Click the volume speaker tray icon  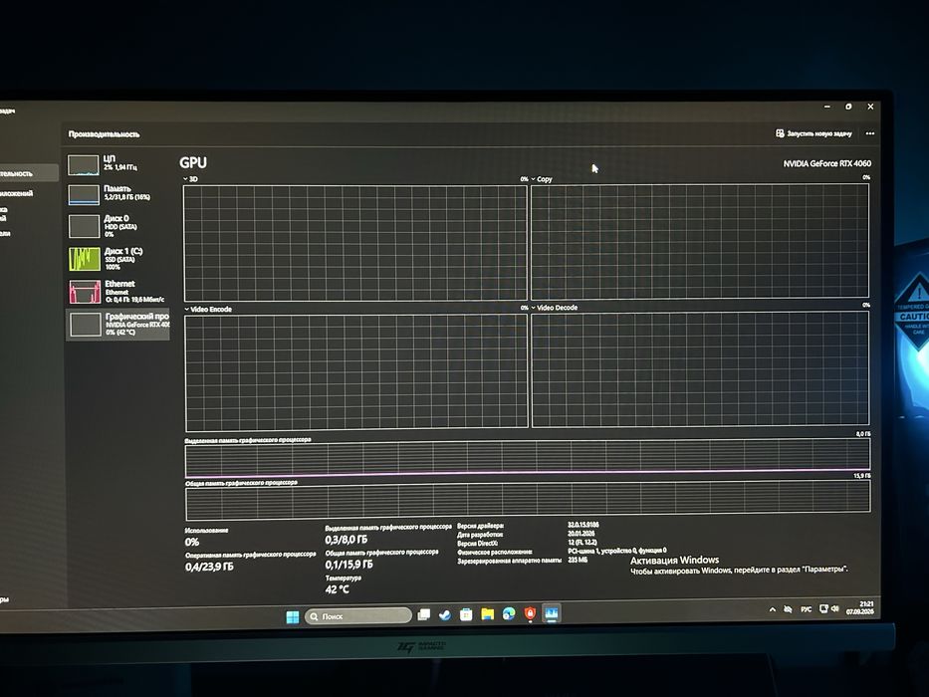pyautogui.click(x=834, y=608)
